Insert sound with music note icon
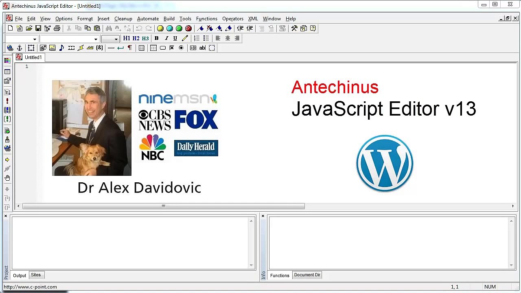This screenshot has width=521, height=293. [x=61, y=48]
